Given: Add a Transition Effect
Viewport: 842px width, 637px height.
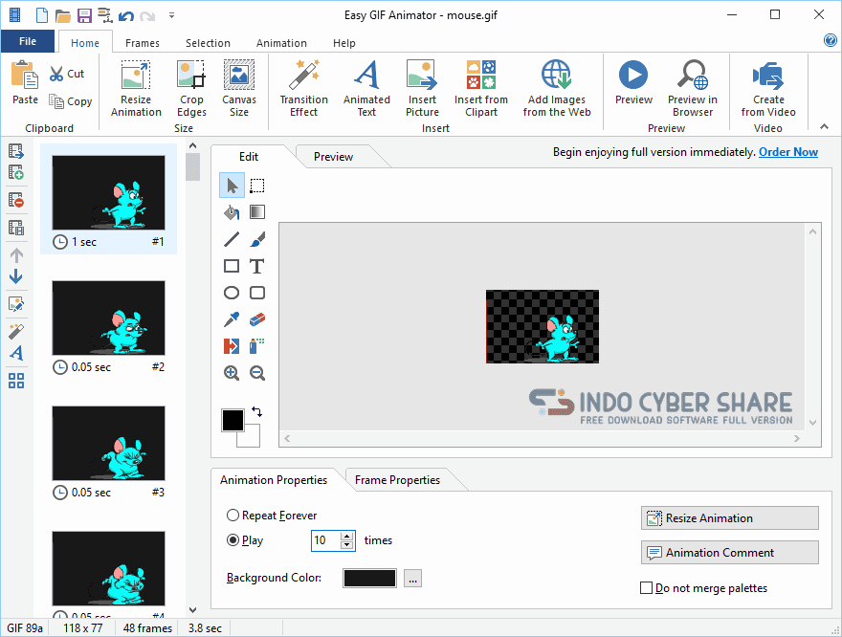Looking at the screenshot, I should [x=304, y=89].
